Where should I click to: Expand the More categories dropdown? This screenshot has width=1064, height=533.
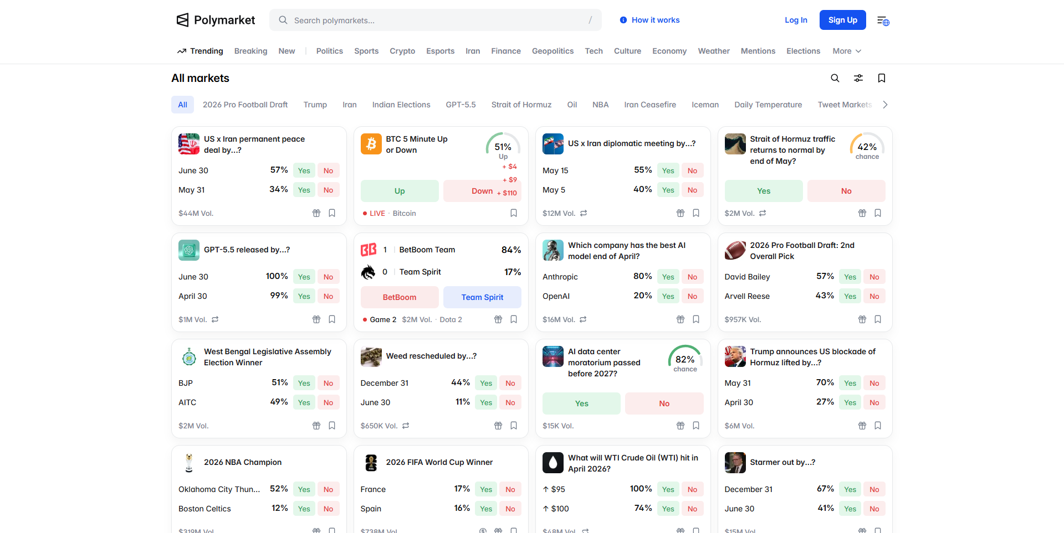coord(846,51)
